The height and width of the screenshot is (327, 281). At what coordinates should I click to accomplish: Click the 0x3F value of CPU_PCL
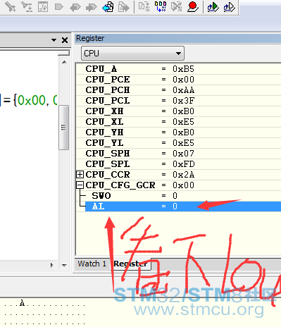tap(183, 101)
